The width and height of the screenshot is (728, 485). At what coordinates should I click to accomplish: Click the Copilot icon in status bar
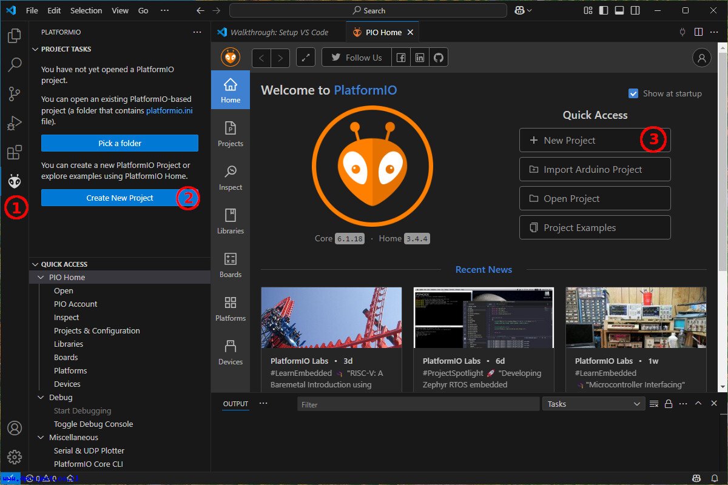[696, 478]
